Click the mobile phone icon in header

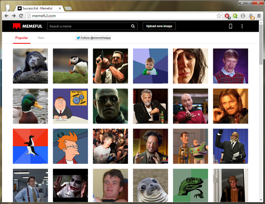pyautogui.click(x=231, y=26)
